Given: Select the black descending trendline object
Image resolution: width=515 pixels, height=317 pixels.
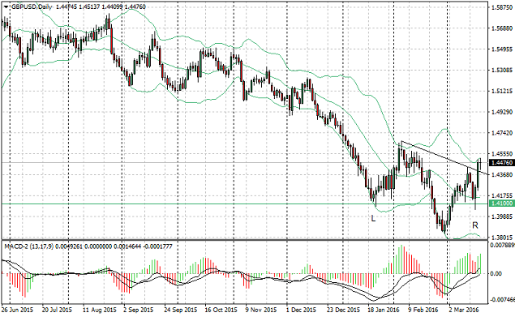Looking at the screenshot, I should (x=444, y=157).
